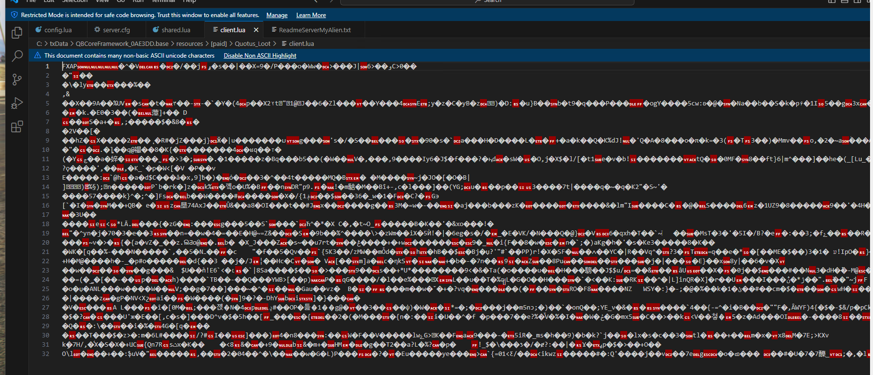The width and height of the screenshot is (873, 375).
Task: Click Disable Non ASCII Highlight link
Action: (x=260, y=56)
